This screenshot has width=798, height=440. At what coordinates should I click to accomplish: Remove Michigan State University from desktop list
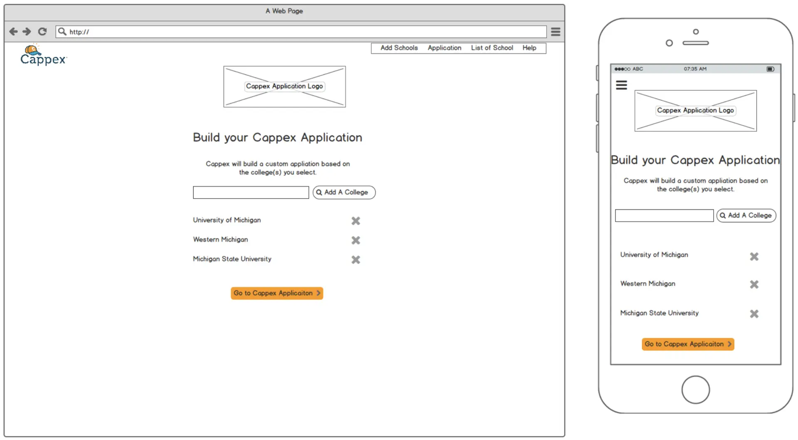click(x=356, y=260)
